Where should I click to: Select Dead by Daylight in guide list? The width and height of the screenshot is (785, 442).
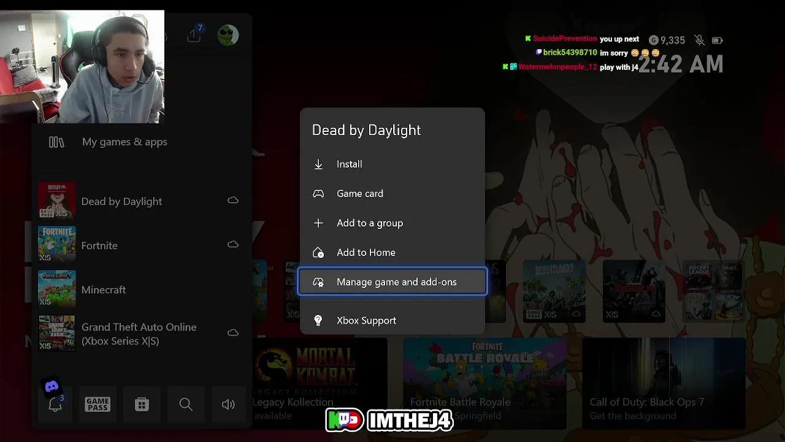142,201
